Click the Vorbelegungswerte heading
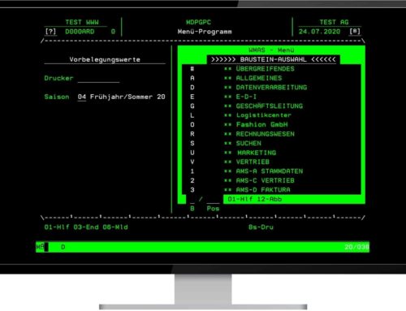Viewport: 406px width, 311px height. pos(105,59)
